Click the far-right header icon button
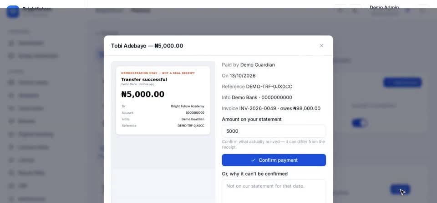 (x=422, y=10)
